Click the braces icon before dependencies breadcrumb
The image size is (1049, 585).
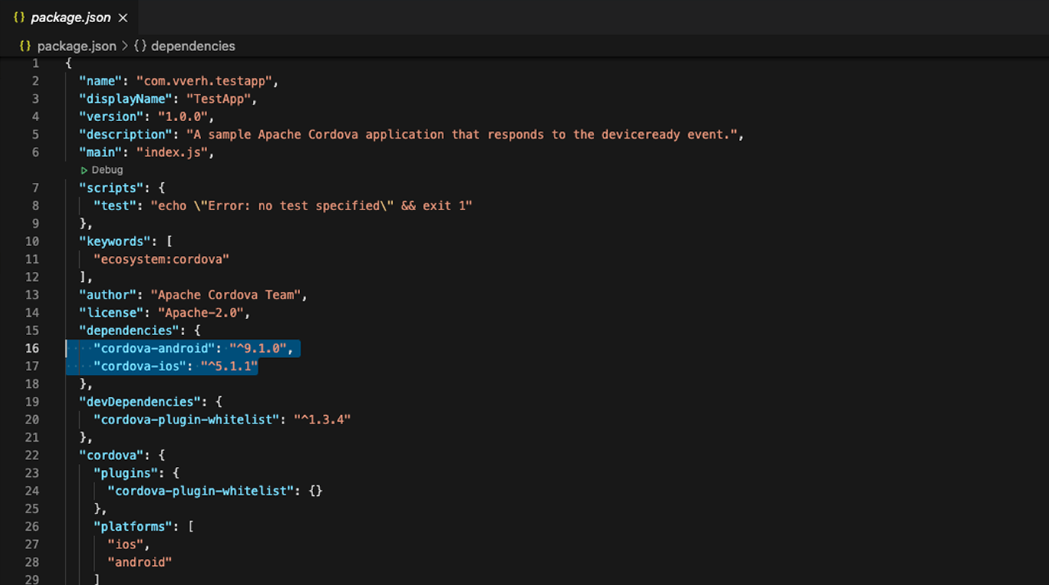tap(140, 46)
